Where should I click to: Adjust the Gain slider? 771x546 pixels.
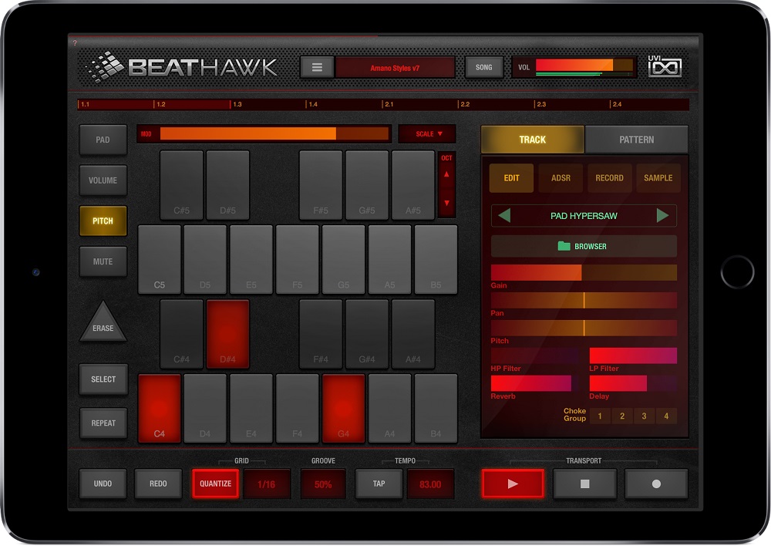click(x=583, y=272)
